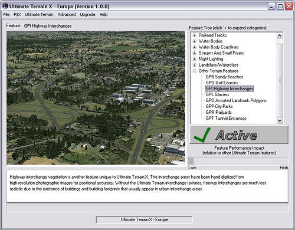295x230 pixels.
Task: Minimize the Ultimate Terrain X window
Action: [271, 6]
